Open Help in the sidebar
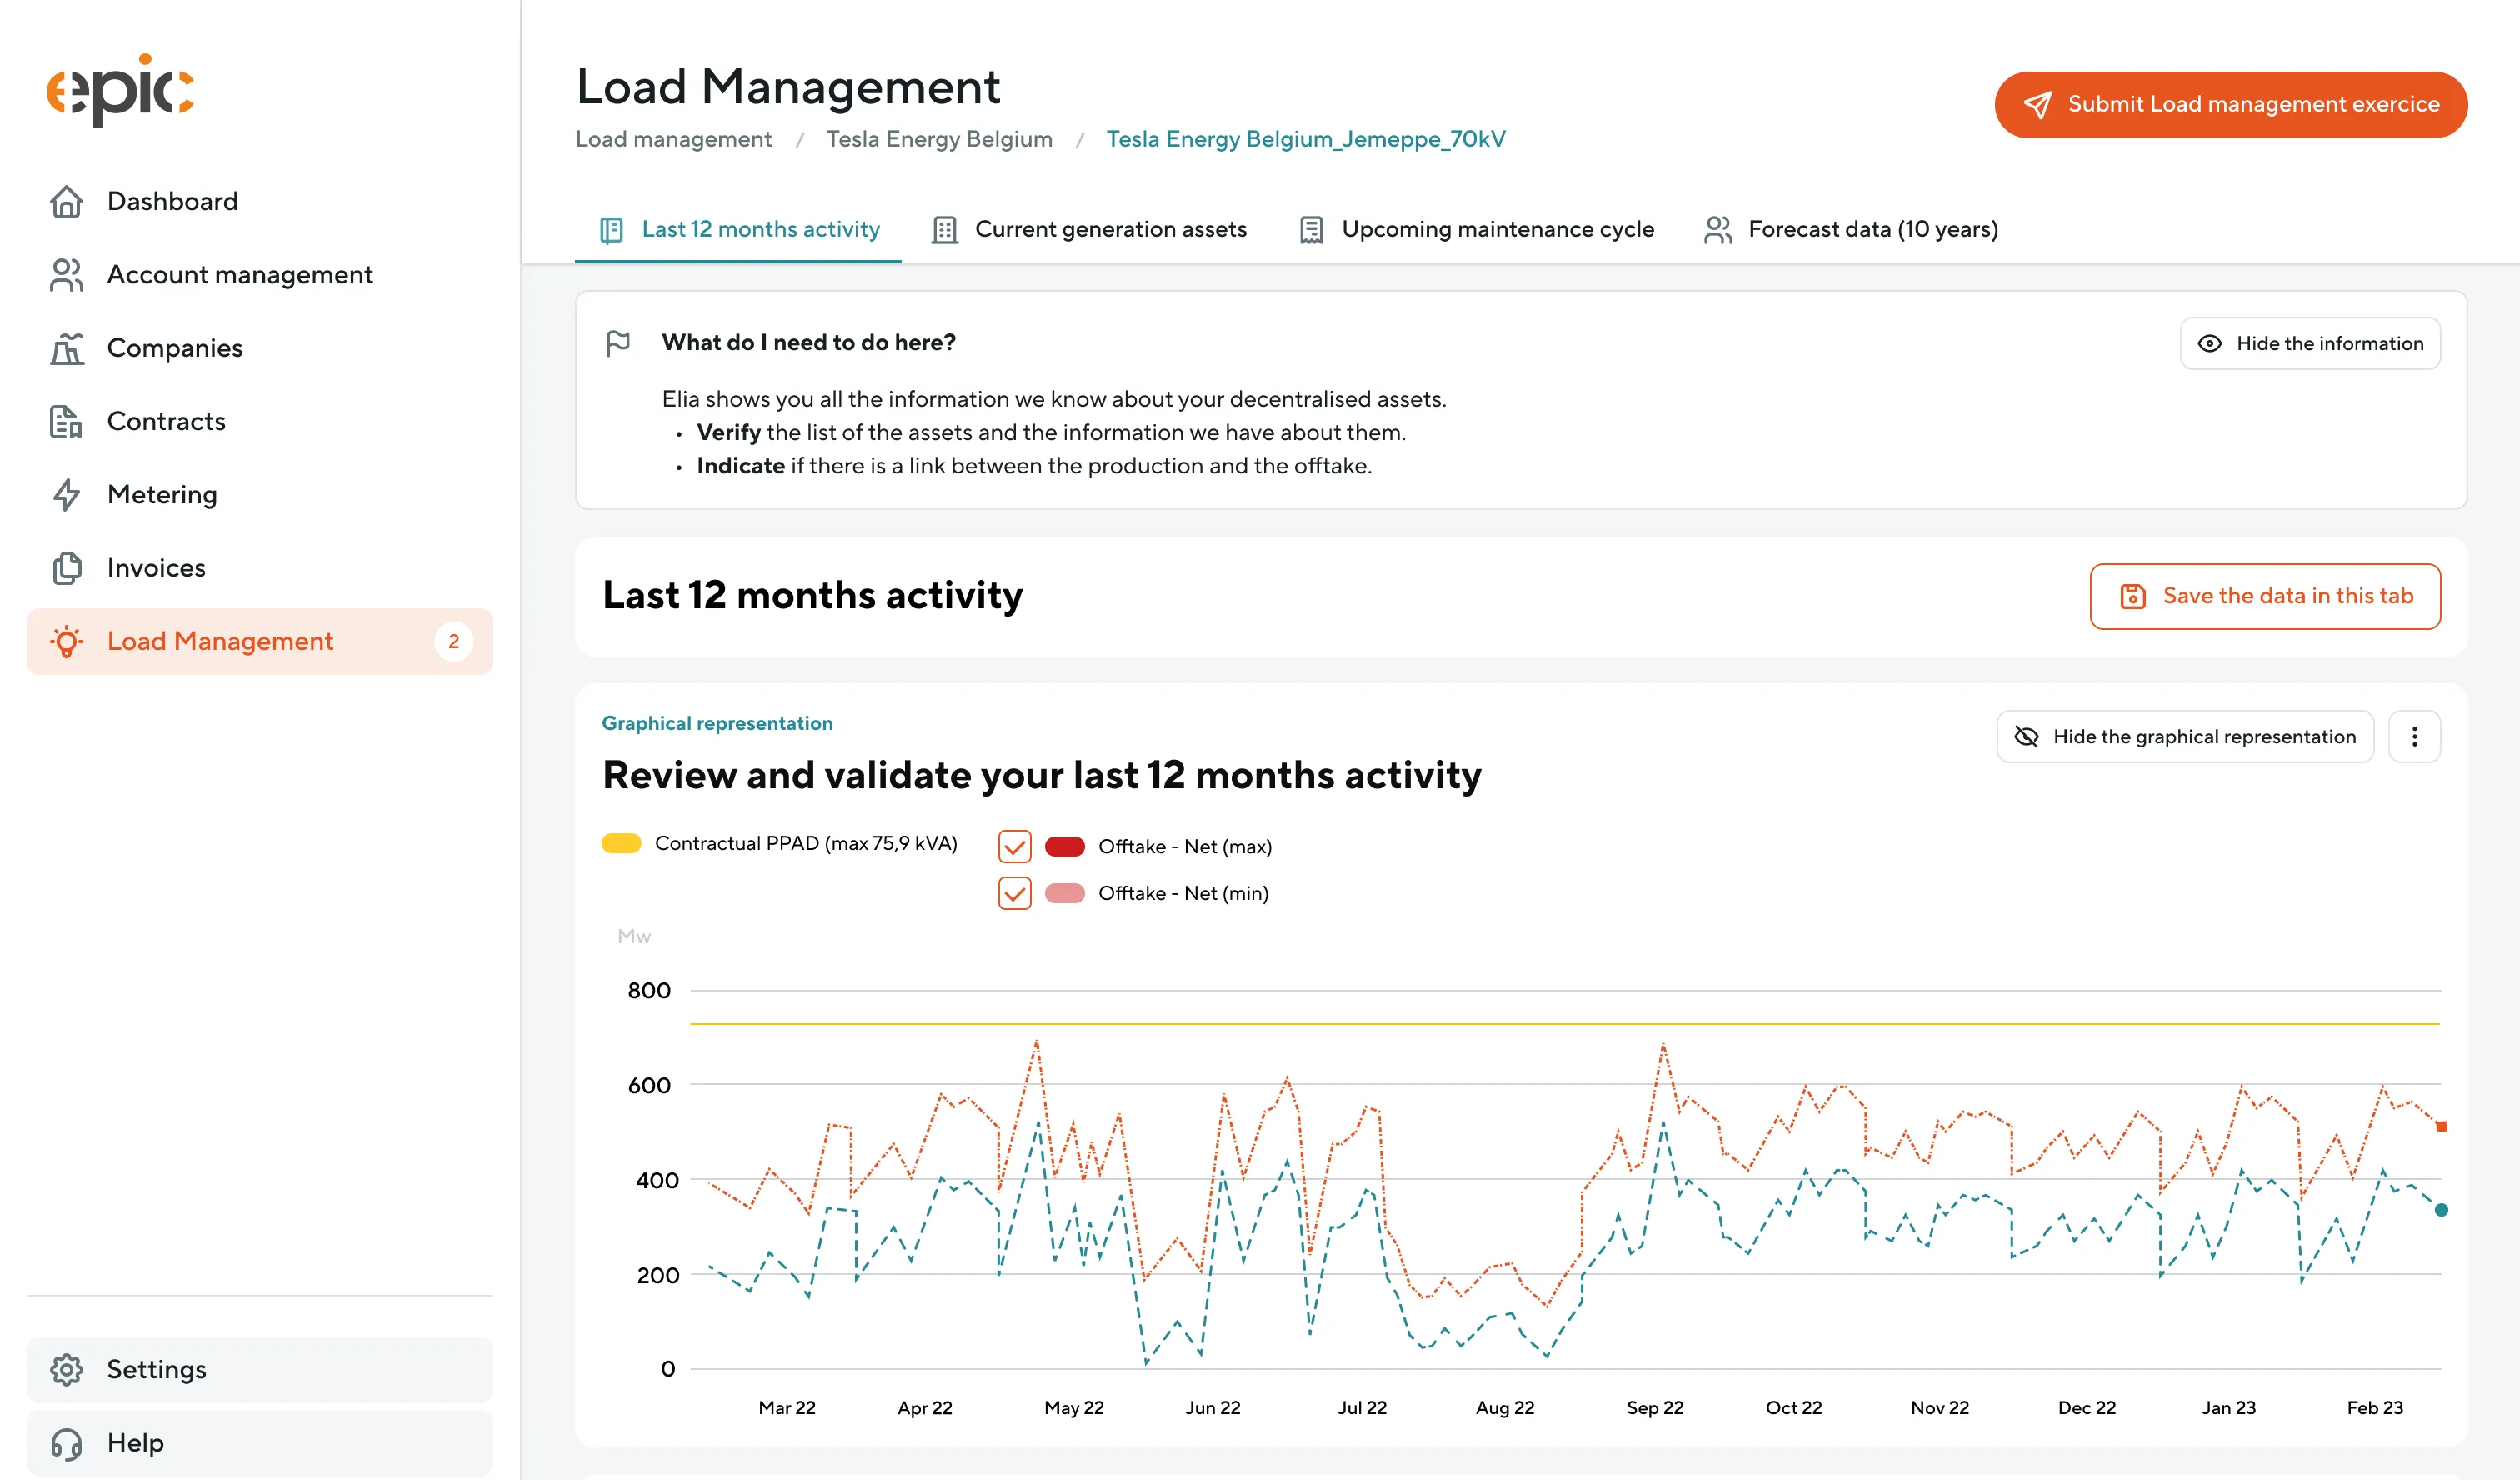 point(260,1443)
